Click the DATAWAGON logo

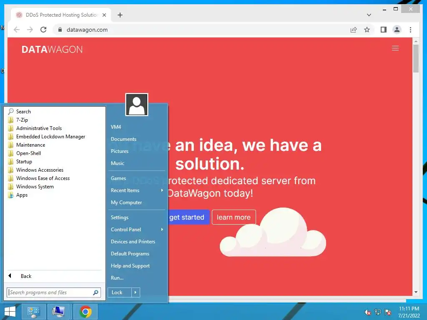coord(52,49)
